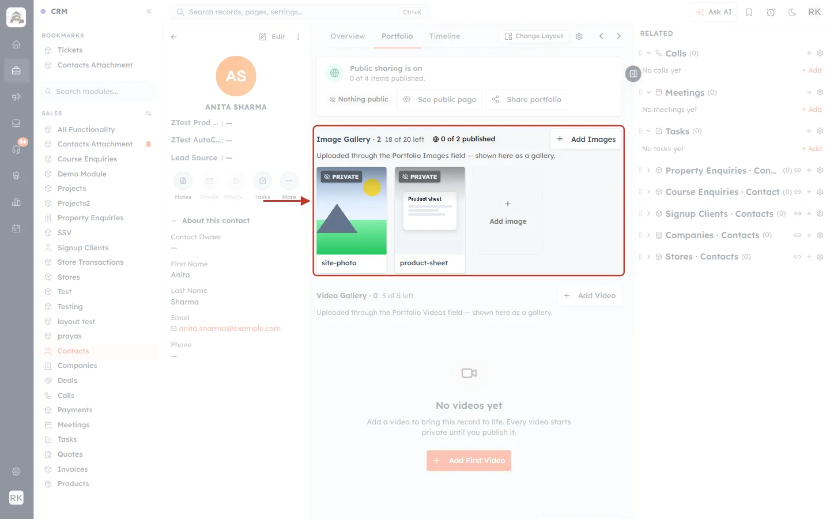The width and height of the screenshot is (830, 519).
Task: Toggle PRIVATE badge on product-sheet
Action: (x=420, y=177)
